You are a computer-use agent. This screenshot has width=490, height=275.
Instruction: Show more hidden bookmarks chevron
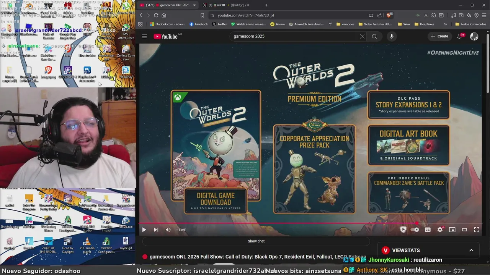tap(445, 24)
